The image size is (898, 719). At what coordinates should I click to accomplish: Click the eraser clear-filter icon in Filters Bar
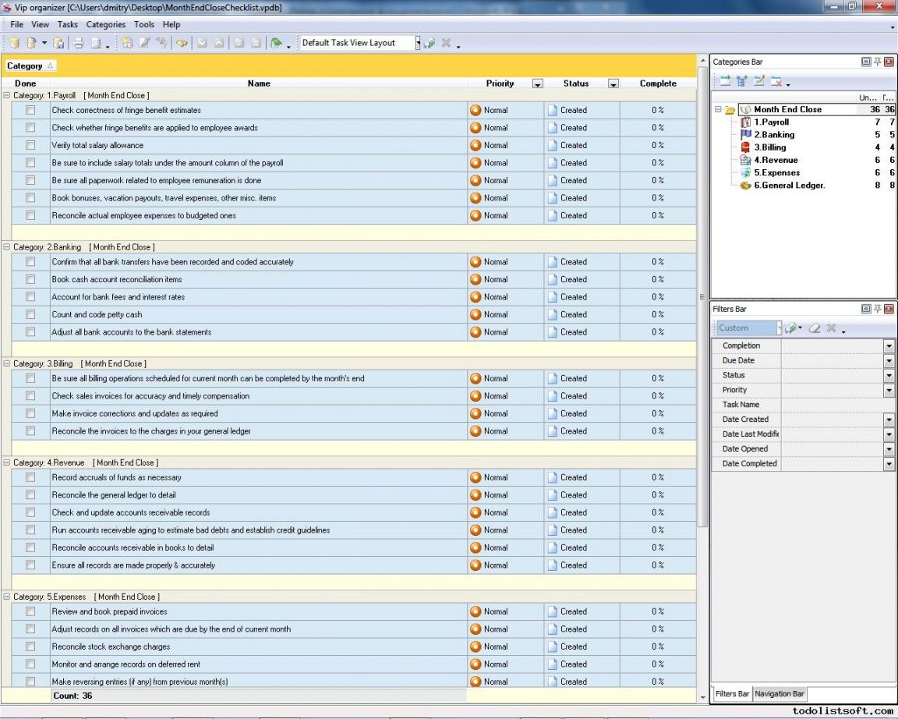coord(815,328)
